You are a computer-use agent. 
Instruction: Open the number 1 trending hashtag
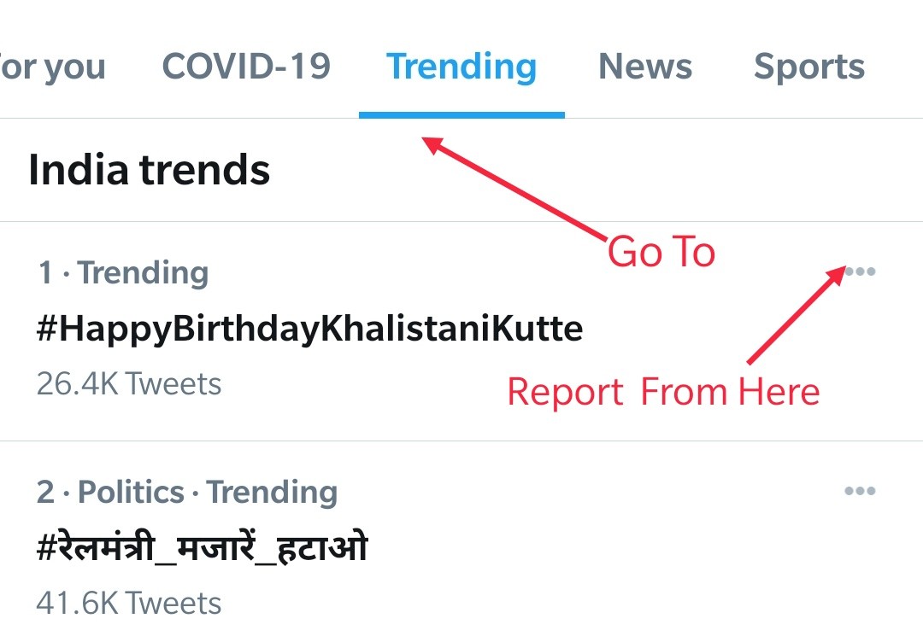(x=309, y=329)
